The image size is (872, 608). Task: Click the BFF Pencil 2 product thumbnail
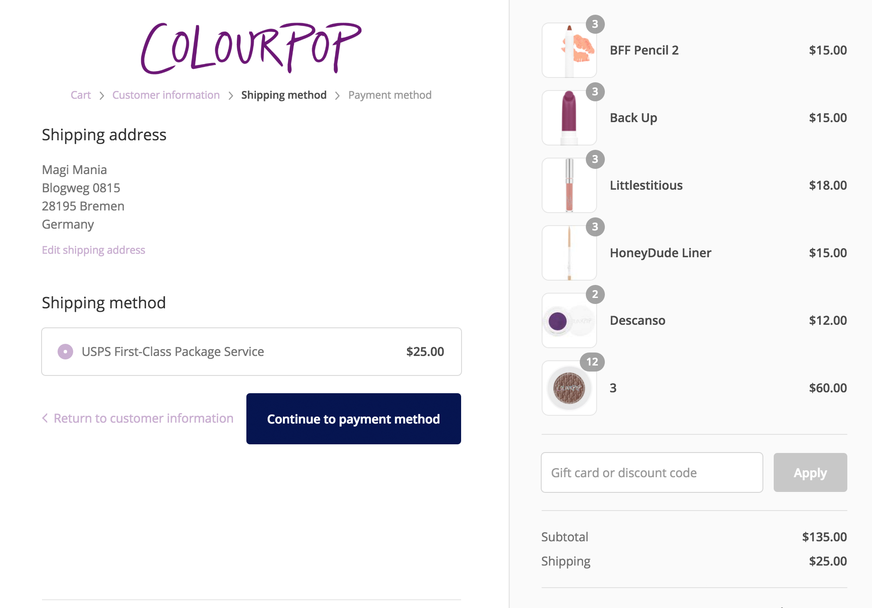click(x=569, y=50)
